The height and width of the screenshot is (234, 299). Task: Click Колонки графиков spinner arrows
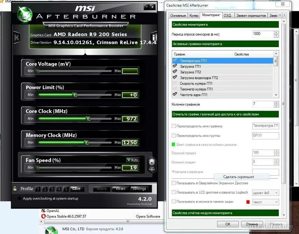point(276,104)
